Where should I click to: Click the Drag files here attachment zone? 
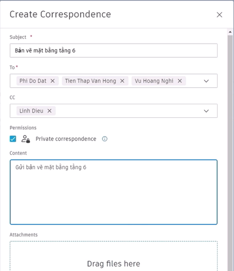(113, 256)
